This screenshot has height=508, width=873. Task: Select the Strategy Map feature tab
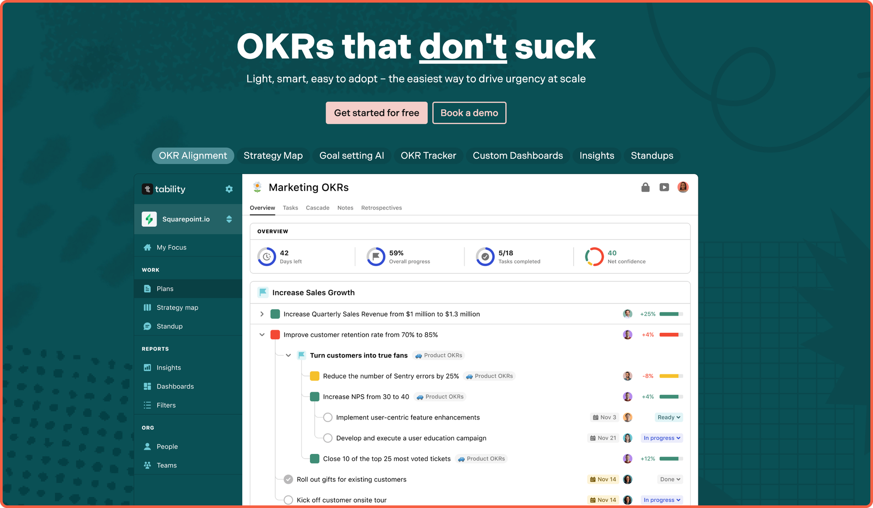pyautogui.click(x=273, y=156)
